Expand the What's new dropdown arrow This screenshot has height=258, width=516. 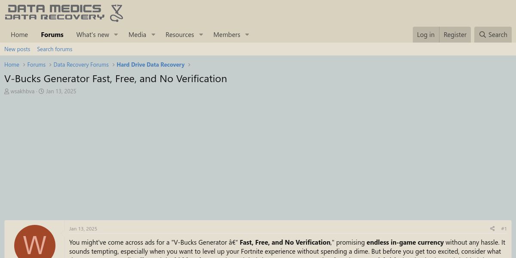[116, 35]
